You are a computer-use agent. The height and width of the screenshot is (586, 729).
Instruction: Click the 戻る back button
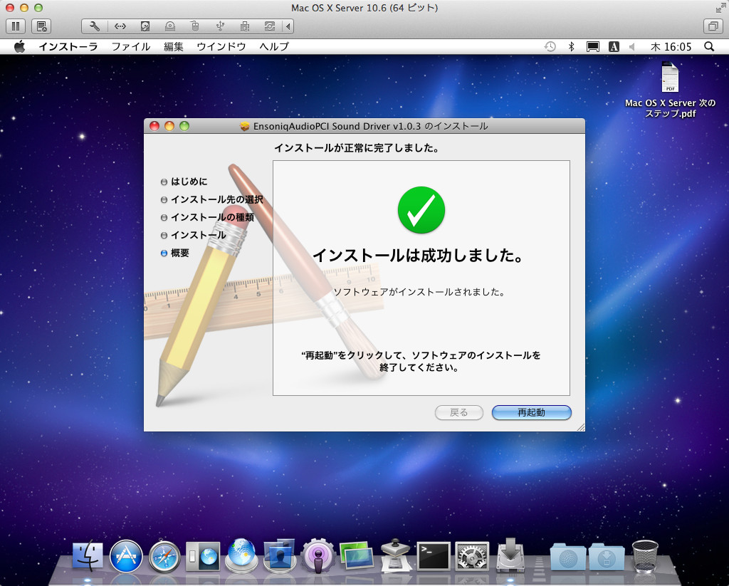pos(459,412)
